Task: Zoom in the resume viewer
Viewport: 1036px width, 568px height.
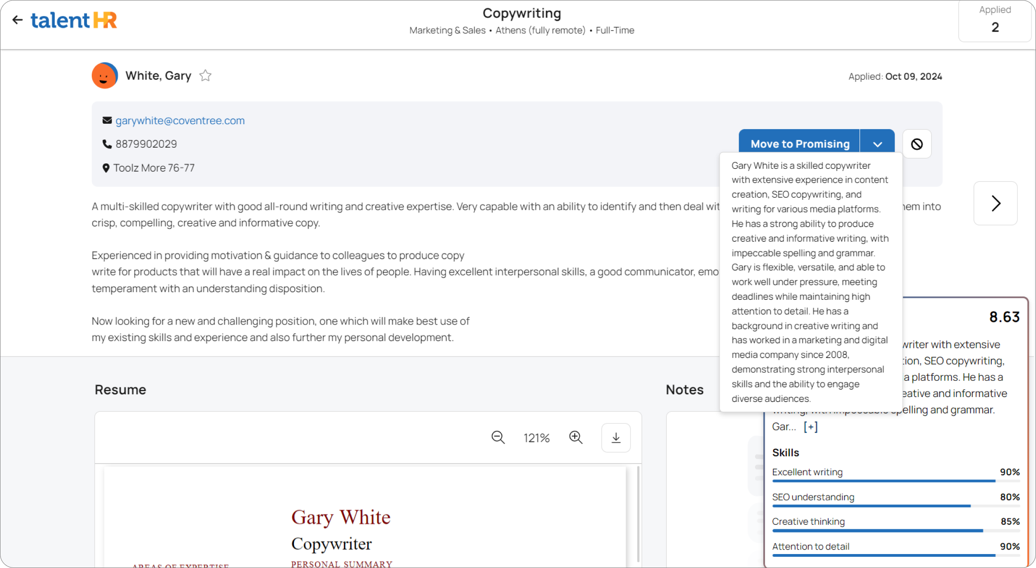Action: 576,437
